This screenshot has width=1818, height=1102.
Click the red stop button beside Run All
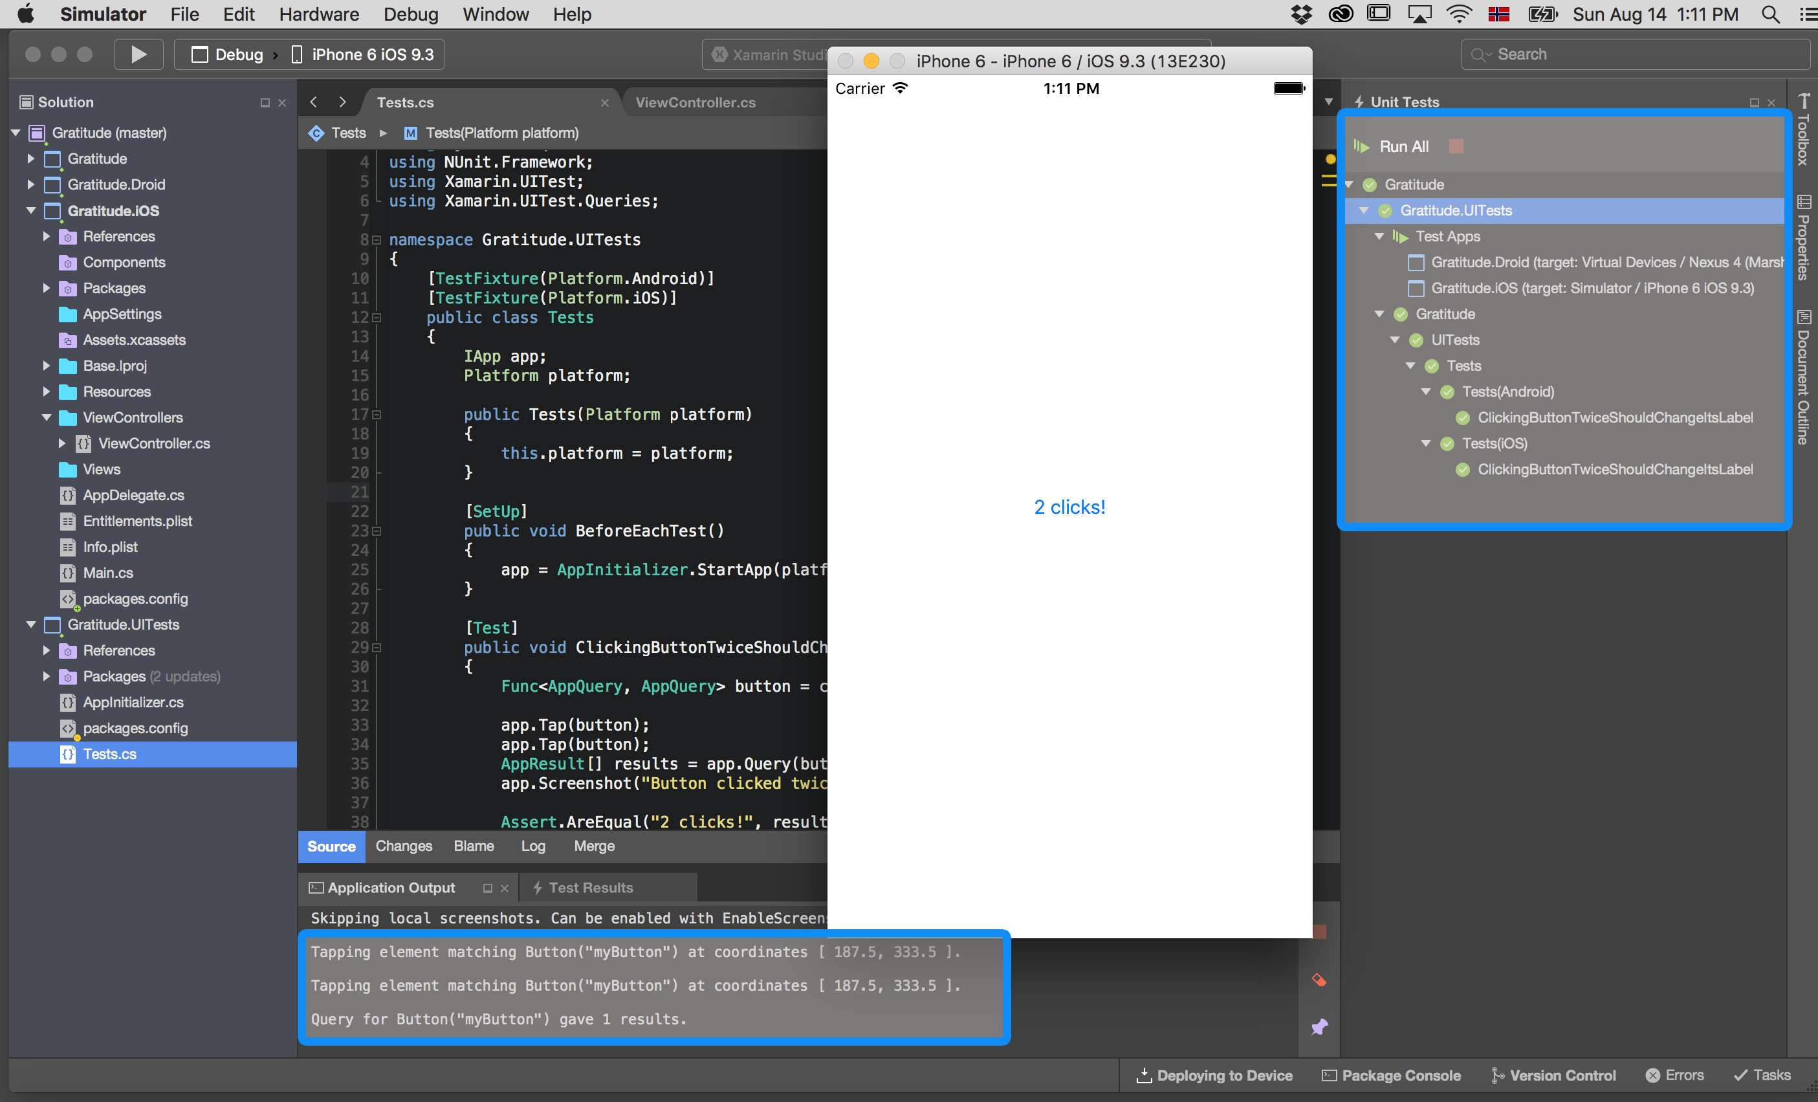coord(1456,146)
